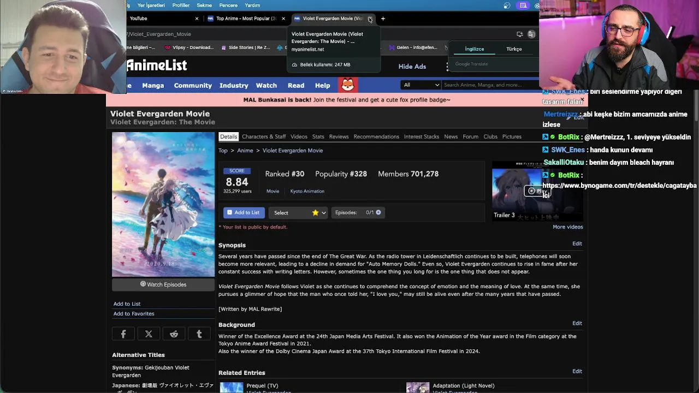The height and width of the screenshot is (393, 699).
Task: Open the Kyoto Animation studio link
Action: coord(307,191)
